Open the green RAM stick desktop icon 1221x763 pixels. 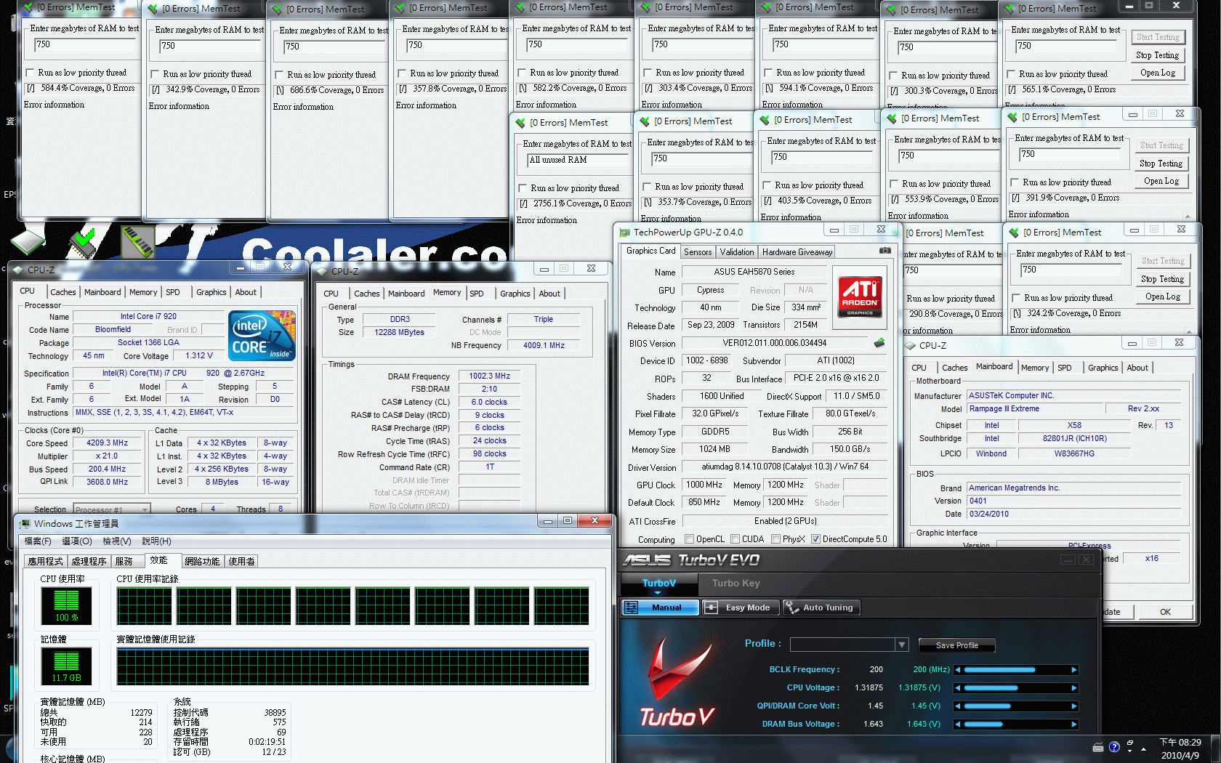click(138, 242)
